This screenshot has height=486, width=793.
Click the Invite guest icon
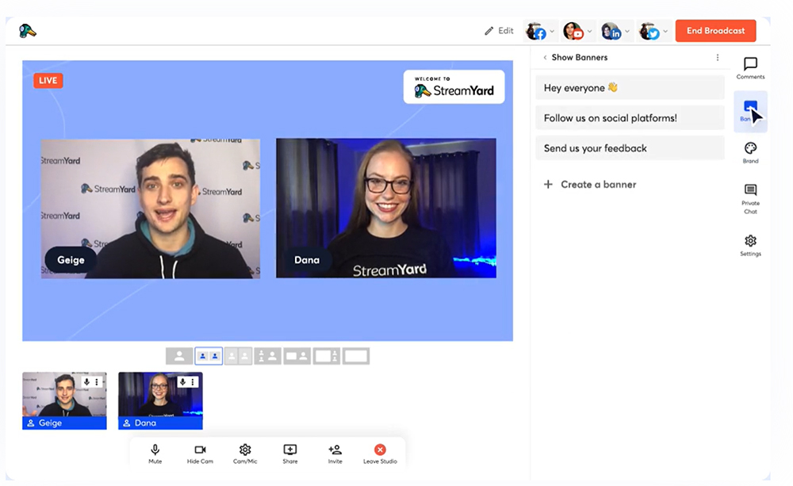[x=335, y=450]
